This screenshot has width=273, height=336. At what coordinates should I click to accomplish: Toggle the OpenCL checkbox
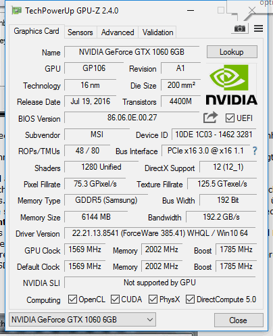[72, 299]
